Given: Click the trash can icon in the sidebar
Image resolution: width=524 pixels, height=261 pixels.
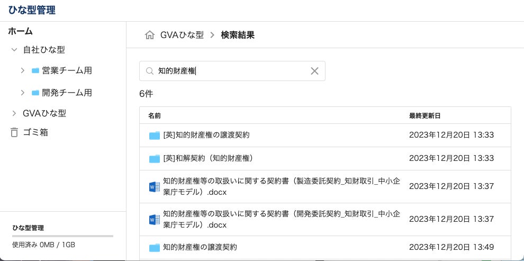Looking at the screenshot, I should [14, 132].
